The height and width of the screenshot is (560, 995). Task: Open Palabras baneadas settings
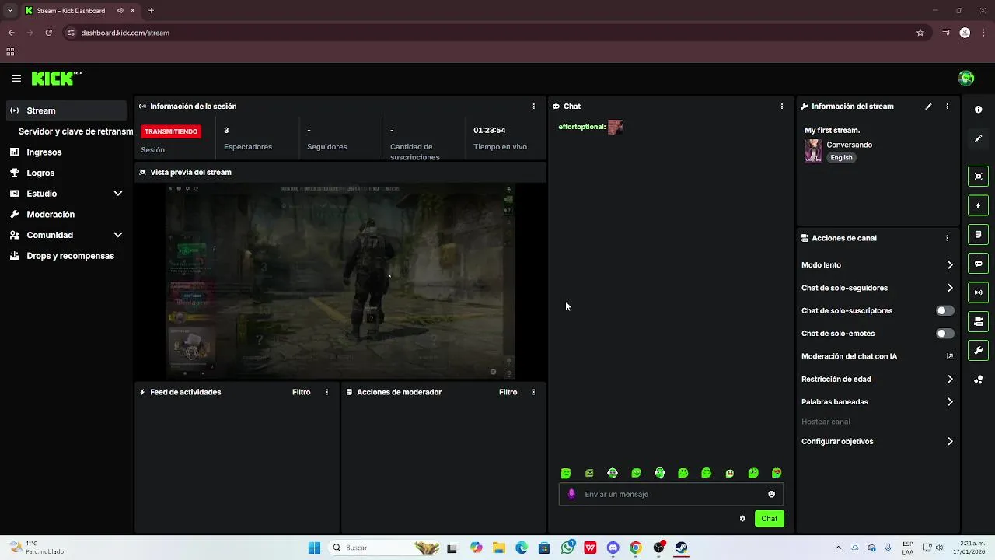click(878, 402)
